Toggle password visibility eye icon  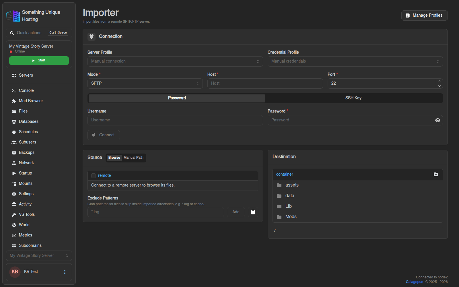point(437,120)
